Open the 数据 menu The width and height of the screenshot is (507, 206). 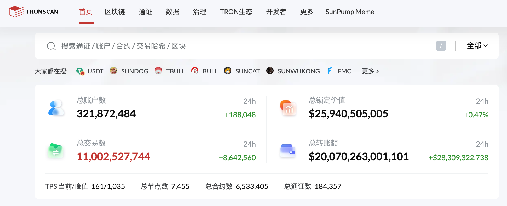(x=172, y=12)
